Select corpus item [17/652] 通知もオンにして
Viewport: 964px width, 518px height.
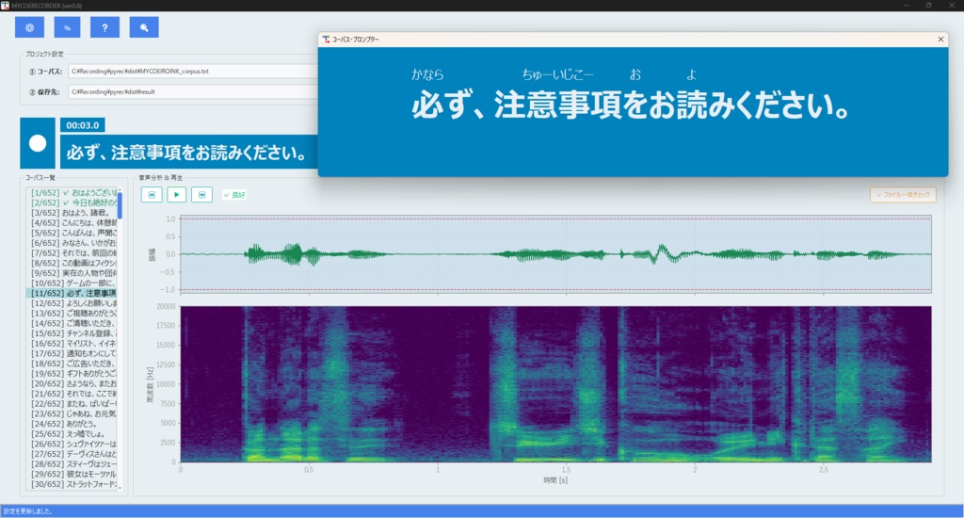[x=72, y=353]
